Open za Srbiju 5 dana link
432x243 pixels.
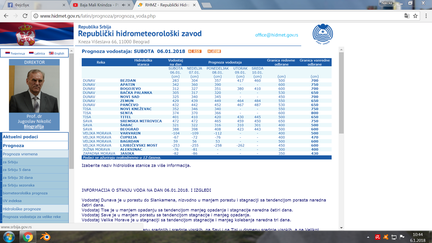34,170
